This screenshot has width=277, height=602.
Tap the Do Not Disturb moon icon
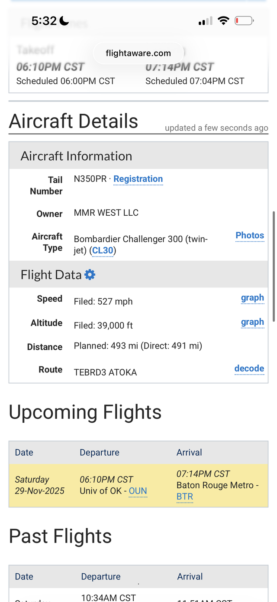pyautogui.click(x=64, y=20)
